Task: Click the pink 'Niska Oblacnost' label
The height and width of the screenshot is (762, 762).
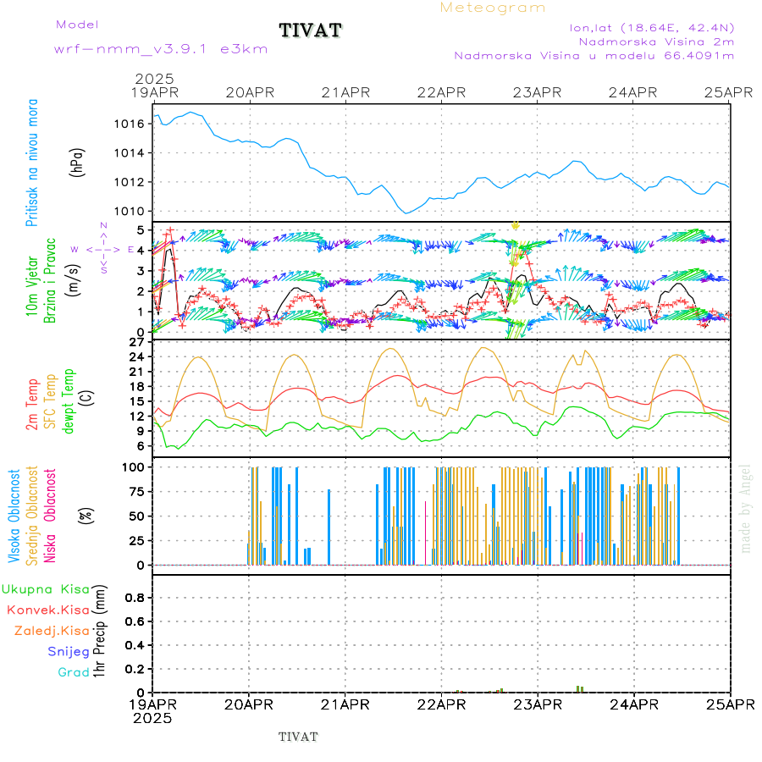Action: tap(50, 516)
